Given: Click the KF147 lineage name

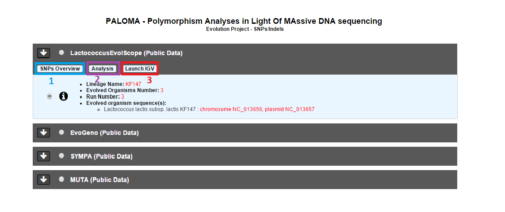Looking at the screenshot, I should point(134,84).
